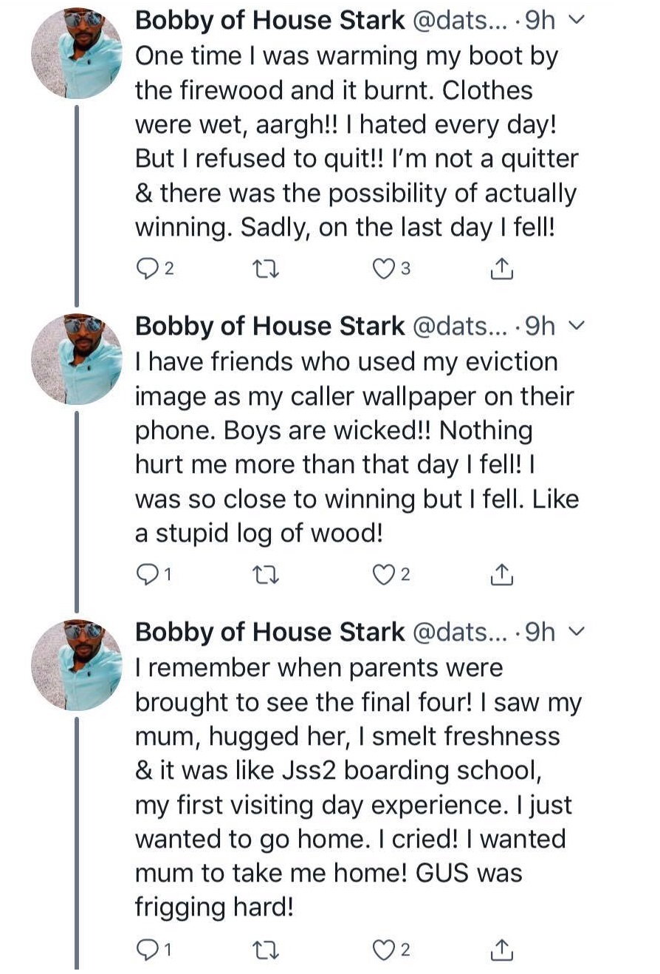Open options chevron on the first tweet
Viewport: 660px width, 974px height.
point(579,21)
